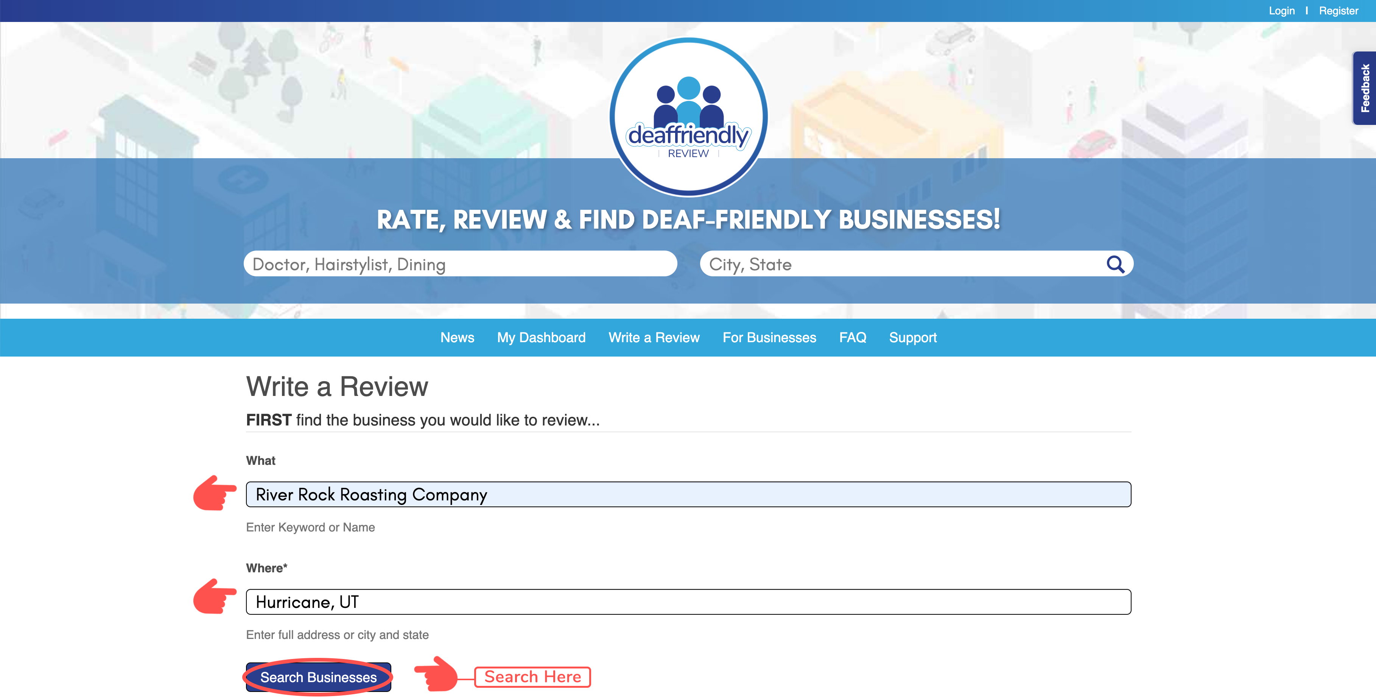Click the magnifying glass search icon

coord(1115,264)
